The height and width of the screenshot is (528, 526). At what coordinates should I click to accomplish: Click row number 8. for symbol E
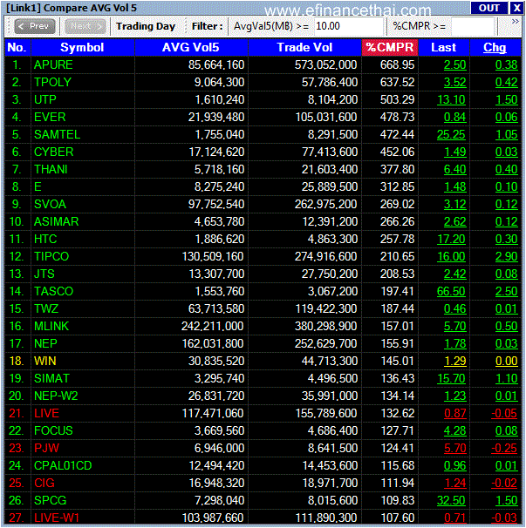click(x=17, y=186)
